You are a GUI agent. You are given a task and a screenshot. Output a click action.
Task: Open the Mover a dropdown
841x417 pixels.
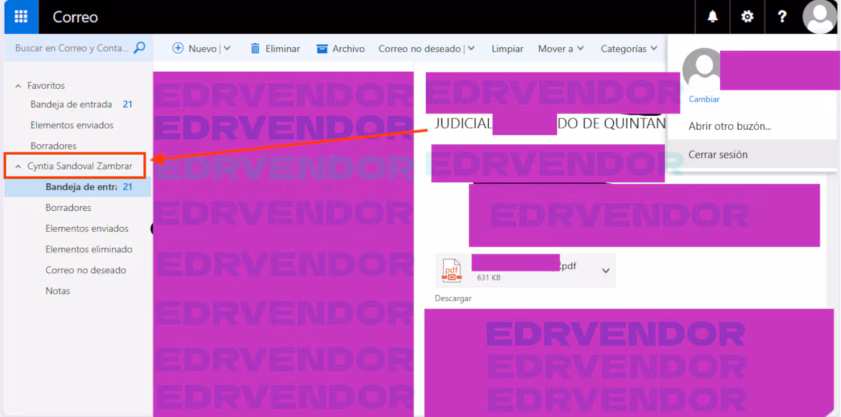tap(561, 48)
